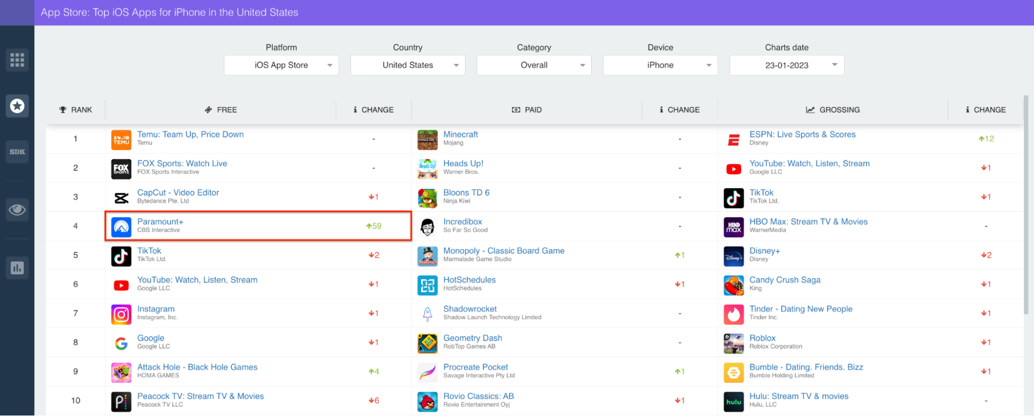Open the Category dropdown showing Overall
Screen dimensions: 1034x416
pos(534,65)
